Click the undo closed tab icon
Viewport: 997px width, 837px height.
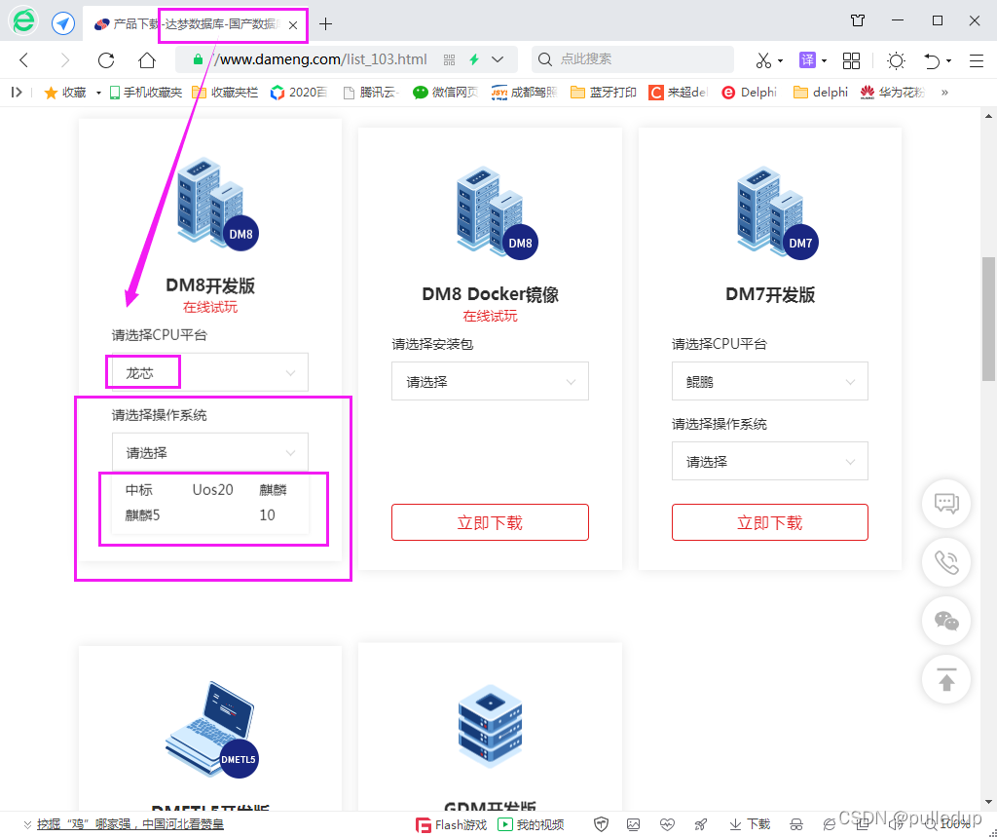pos(932,60)
